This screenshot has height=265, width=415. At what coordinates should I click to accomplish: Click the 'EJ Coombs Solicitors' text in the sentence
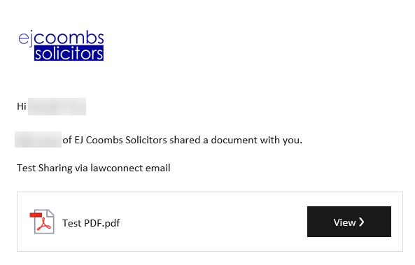click(x=120, y=140)
